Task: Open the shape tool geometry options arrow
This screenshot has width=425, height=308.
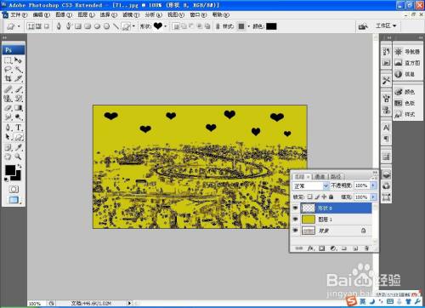Action: (133, 26)
